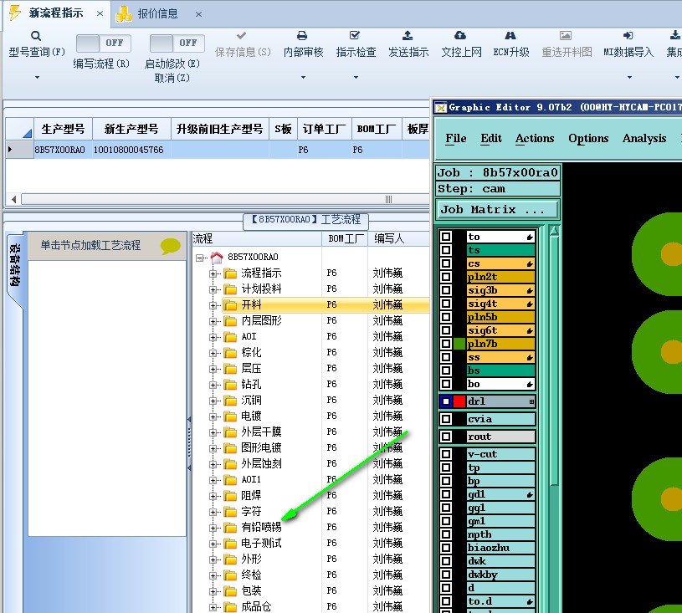Open the File menu in Graphic Editor
This screenshot has height=613, width=682.
point(456,138)
